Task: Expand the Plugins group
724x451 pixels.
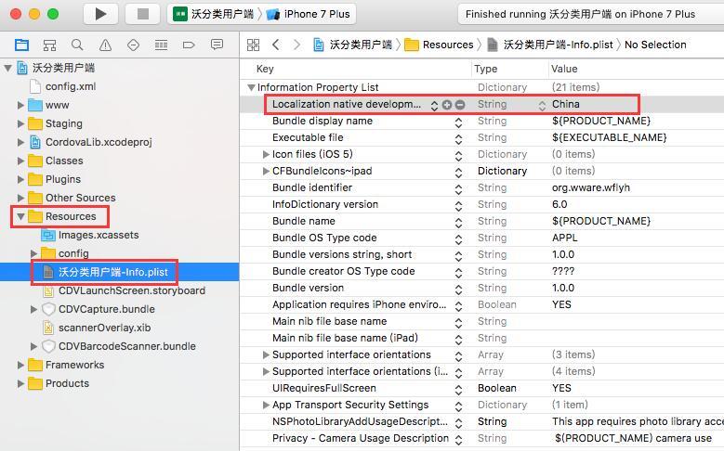Action: coord(20,179)
